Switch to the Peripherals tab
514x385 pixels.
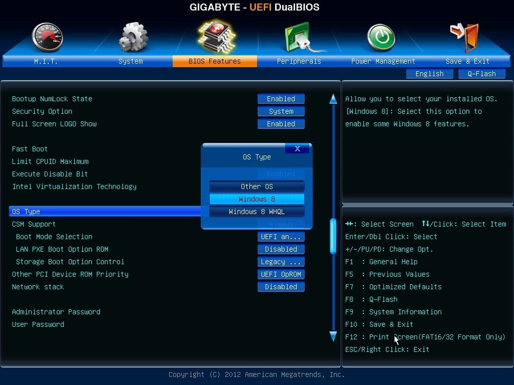click(x=298, y=61)
